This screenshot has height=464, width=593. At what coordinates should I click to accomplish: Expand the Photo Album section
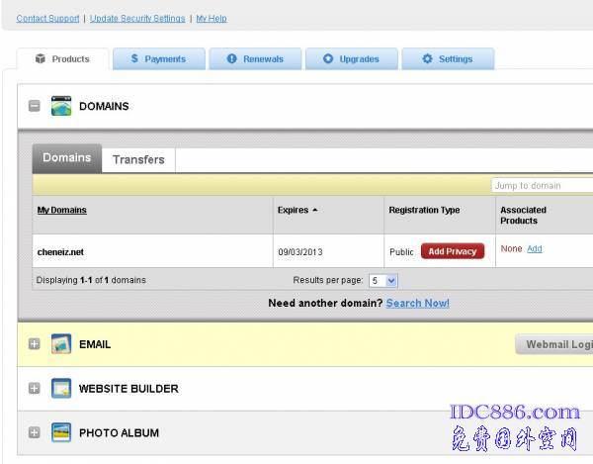(35, 432)
